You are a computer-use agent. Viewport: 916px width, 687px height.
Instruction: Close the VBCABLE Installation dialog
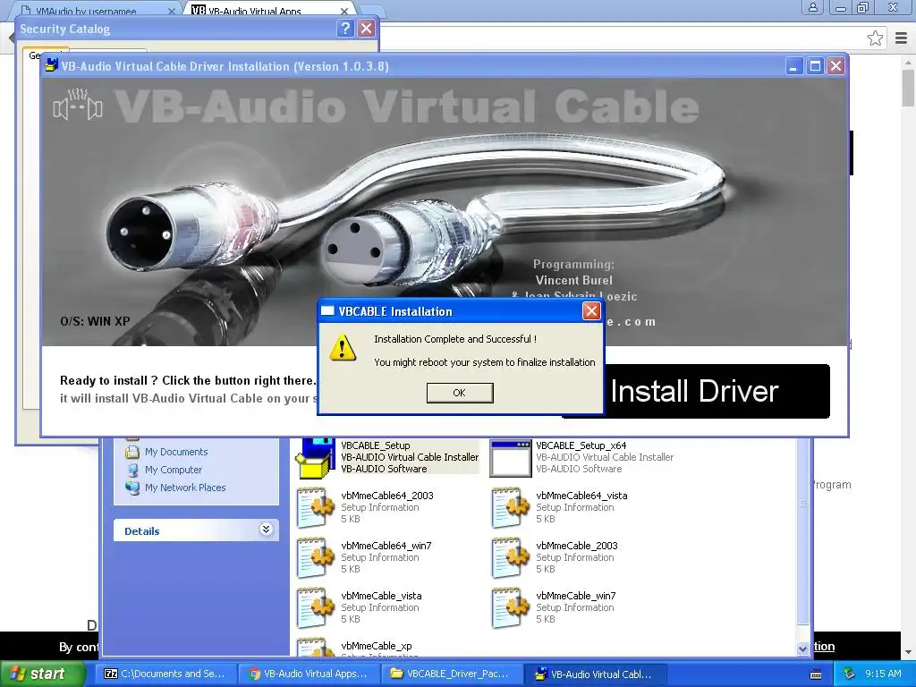(x=591, y=310)
